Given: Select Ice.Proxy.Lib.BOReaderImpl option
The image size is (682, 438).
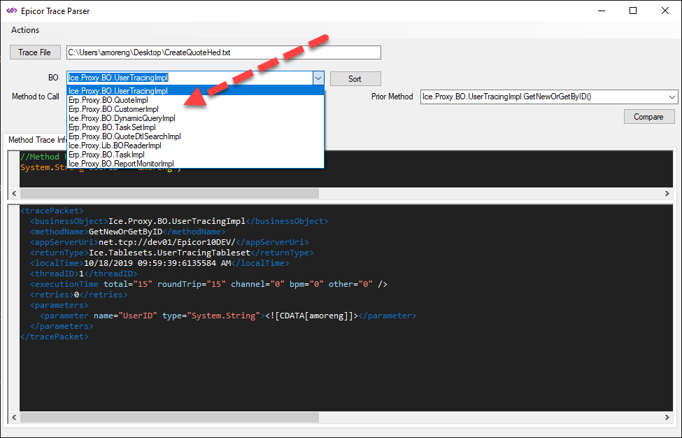Looking at the screenshot, I should point(196,146).
